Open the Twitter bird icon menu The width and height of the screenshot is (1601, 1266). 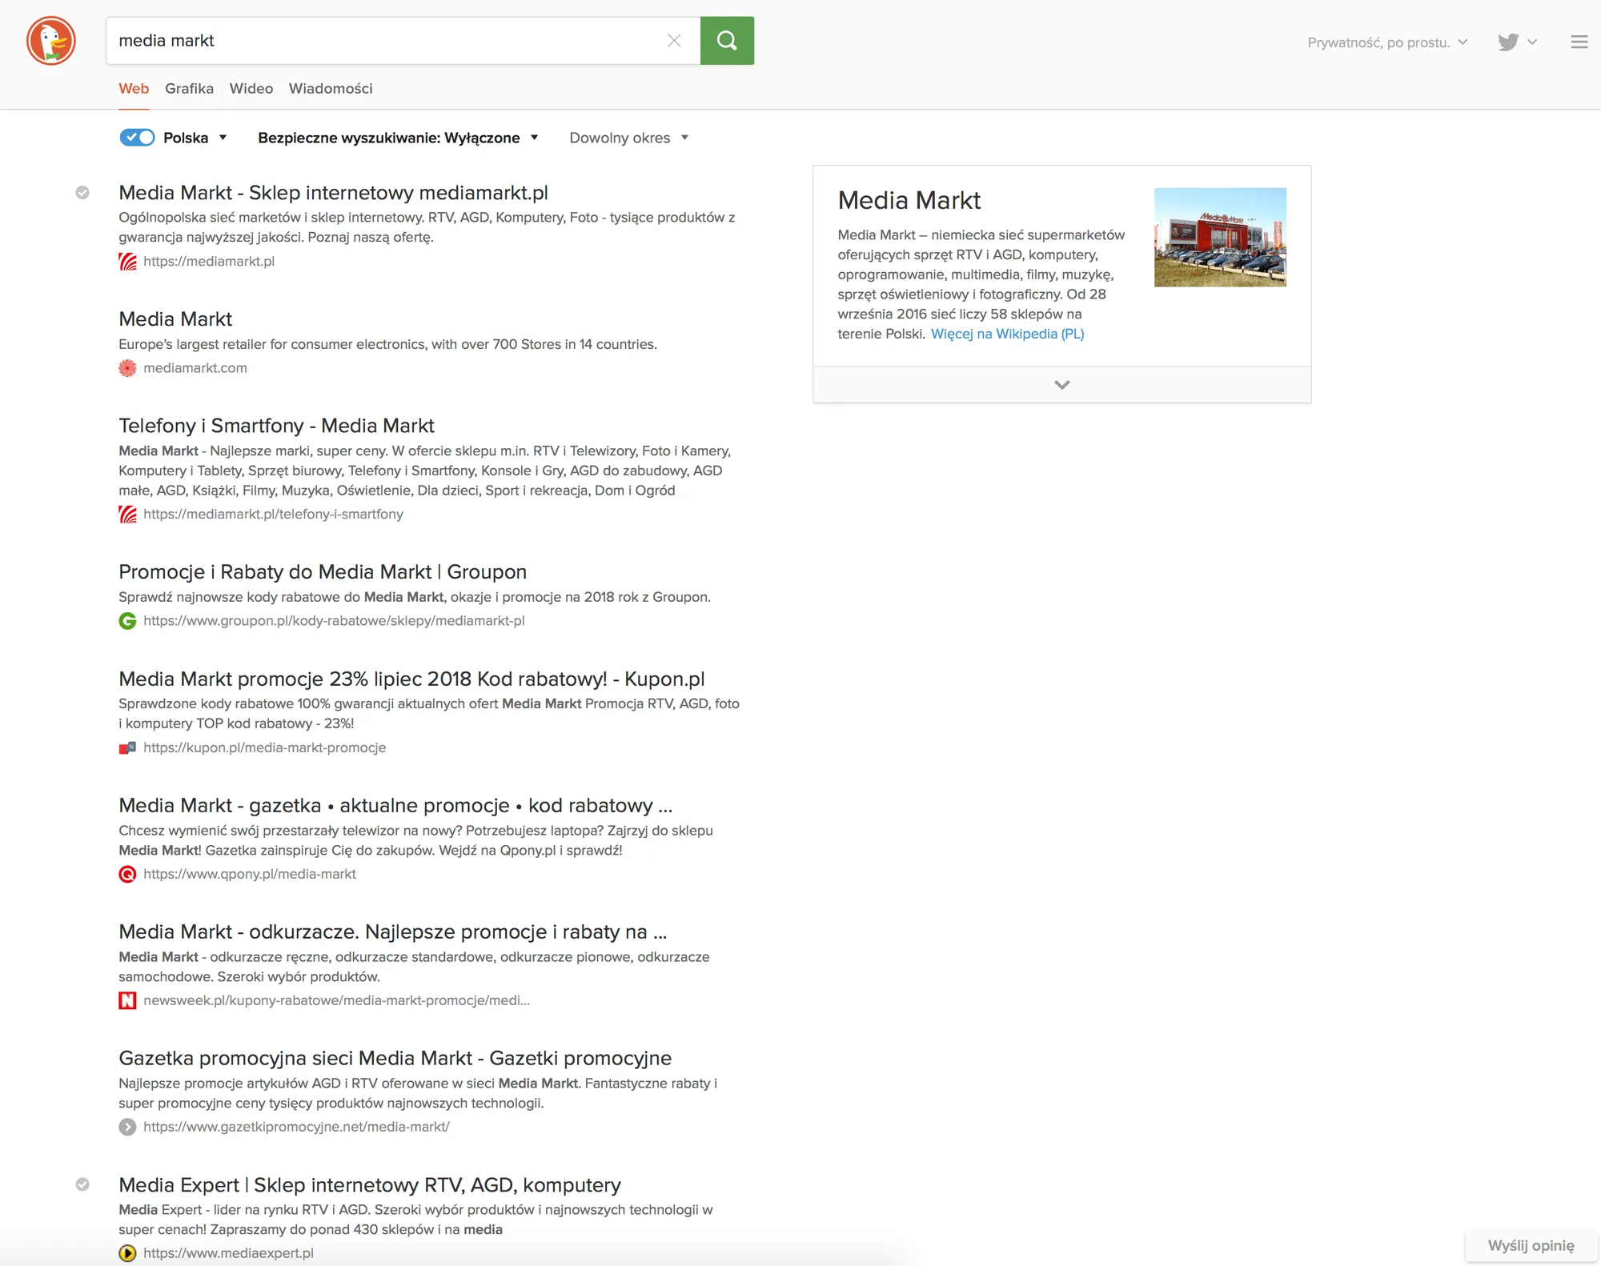[1517, 42]
